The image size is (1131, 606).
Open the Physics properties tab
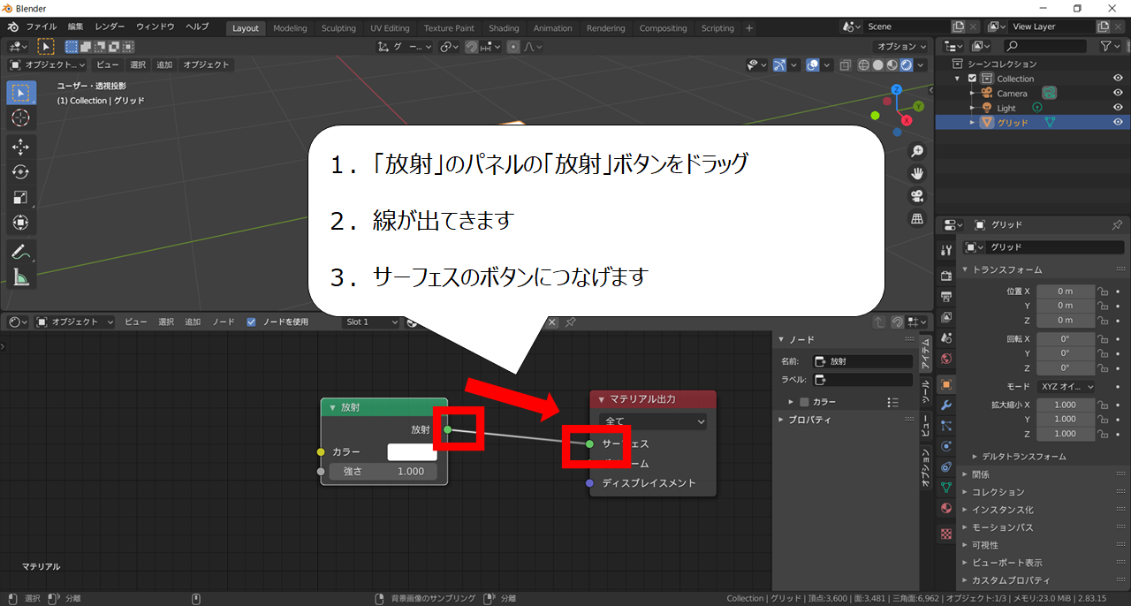click(x=946, y=446)
